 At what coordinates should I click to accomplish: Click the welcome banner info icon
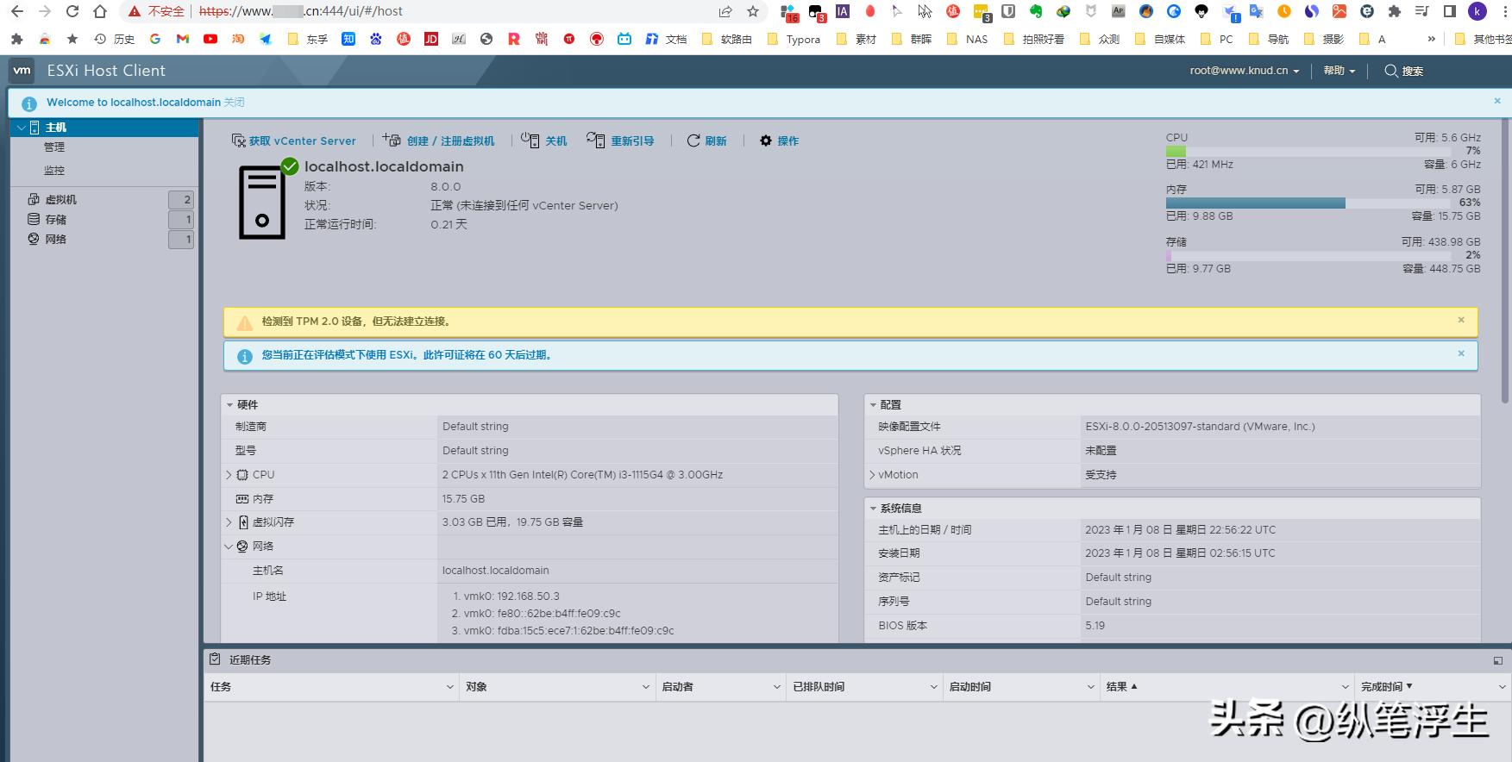[29, 103]
